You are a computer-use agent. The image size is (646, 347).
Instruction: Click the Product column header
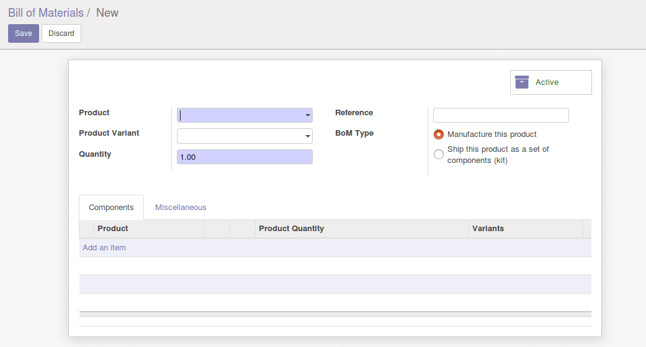click(x=113, y=229)
